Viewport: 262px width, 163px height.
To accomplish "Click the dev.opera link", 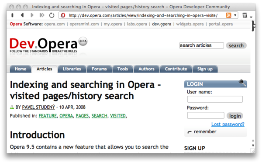I will click(x=162, y=24).
